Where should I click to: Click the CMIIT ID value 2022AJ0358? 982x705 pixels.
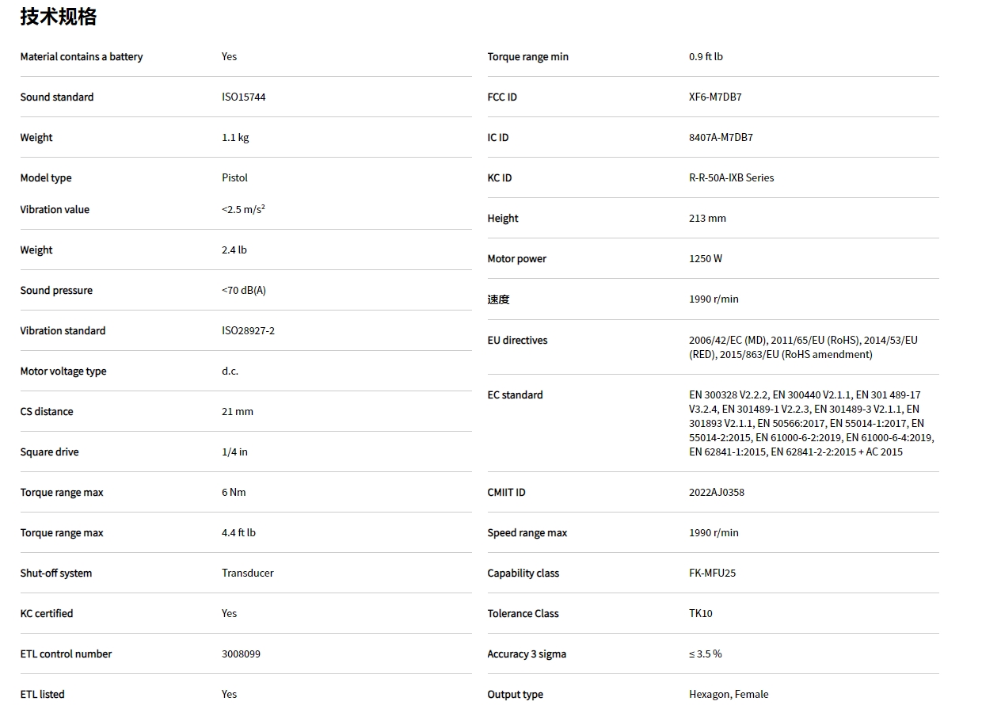coord(716,493)
